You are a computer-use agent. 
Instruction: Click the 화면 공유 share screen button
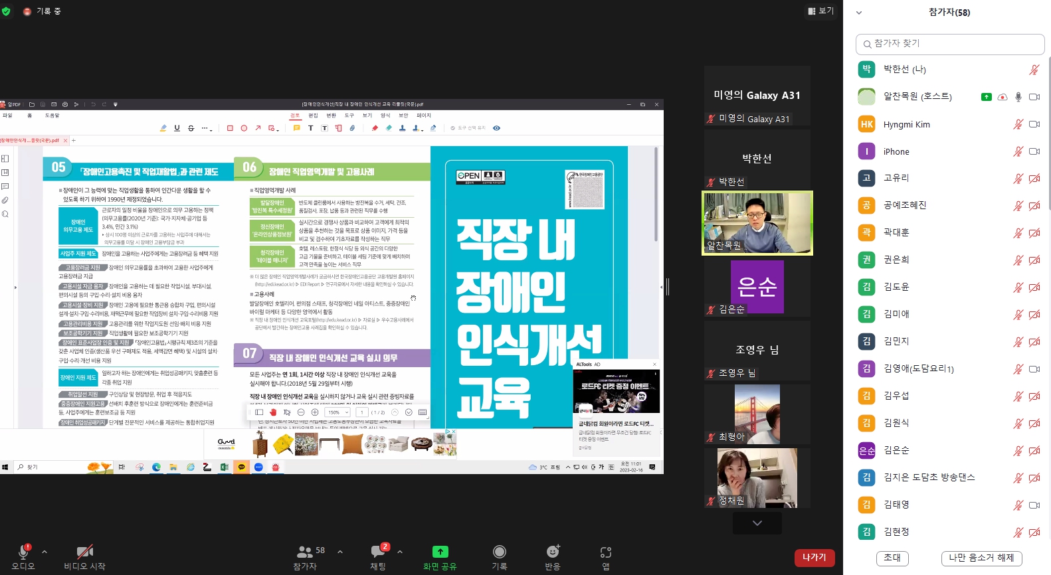440,556
